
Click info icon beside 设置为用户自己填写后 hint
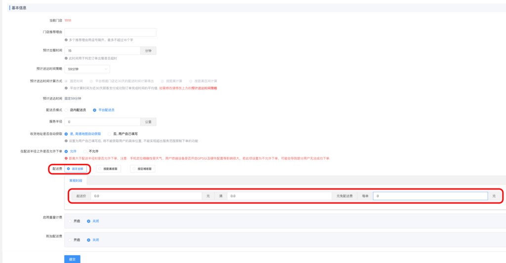[x=66, y=140]
